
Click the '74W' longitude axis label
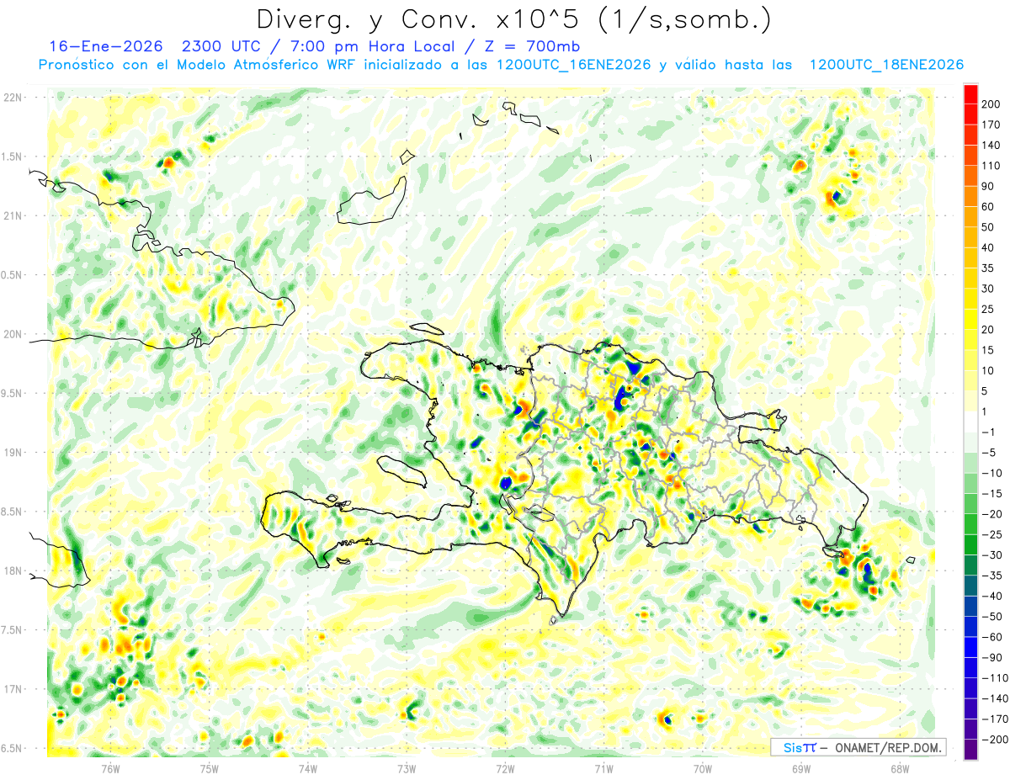point(308,768)
